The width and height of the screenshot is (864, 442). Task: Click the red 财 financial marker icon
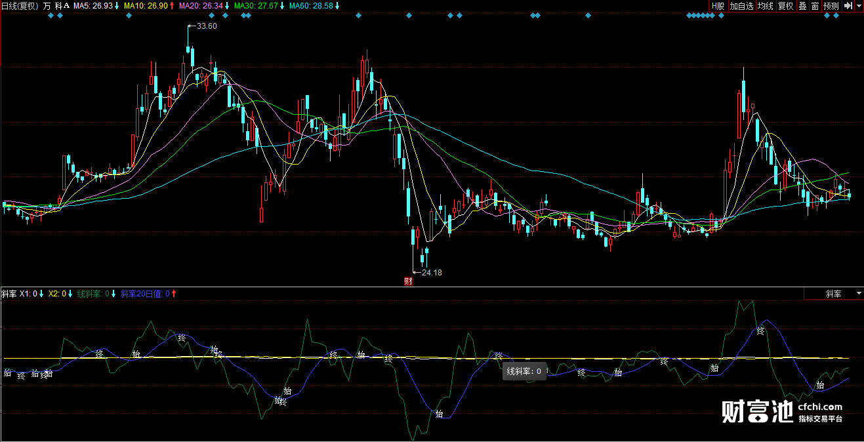tap(407, 282)
